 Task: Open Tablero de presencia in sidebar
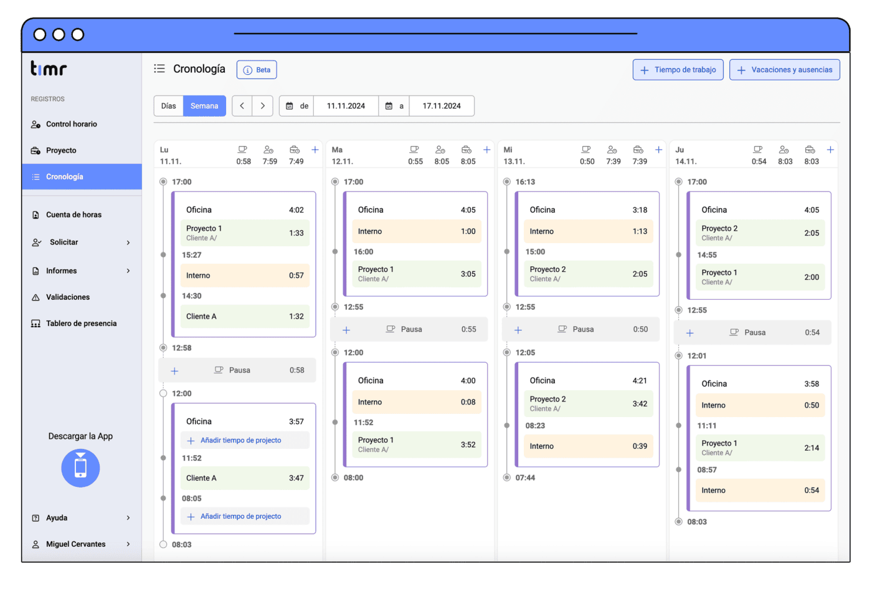pos(82,324)
